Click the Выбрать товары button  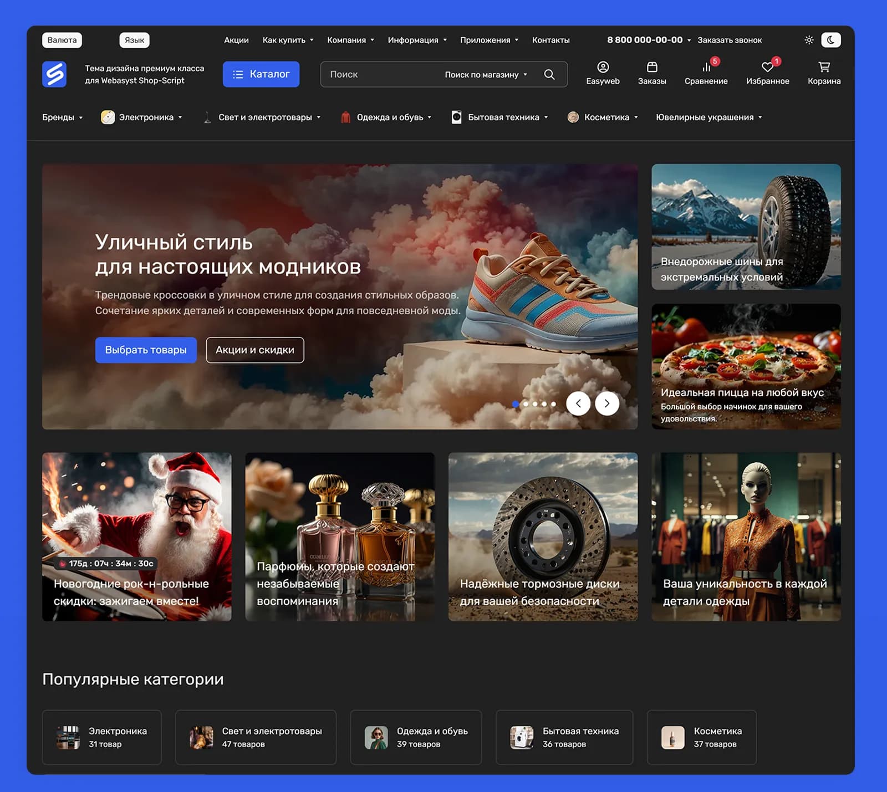point(146,350)
